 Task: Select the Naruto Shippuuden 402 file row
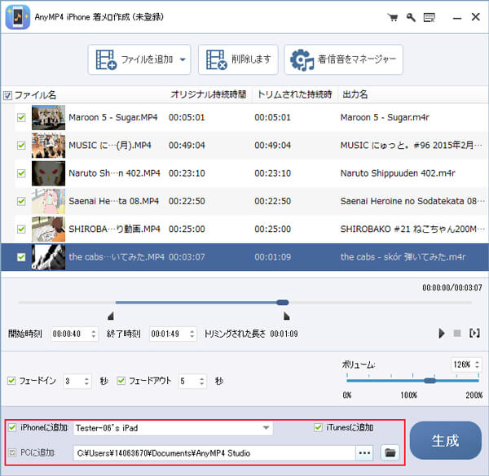[x=244, y=173]
